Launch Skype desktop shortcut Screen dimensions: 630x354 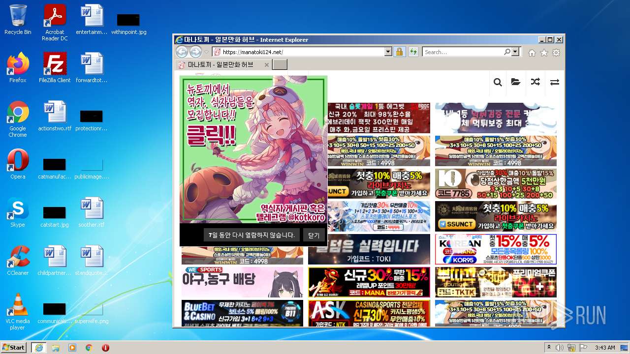(18, 212)
